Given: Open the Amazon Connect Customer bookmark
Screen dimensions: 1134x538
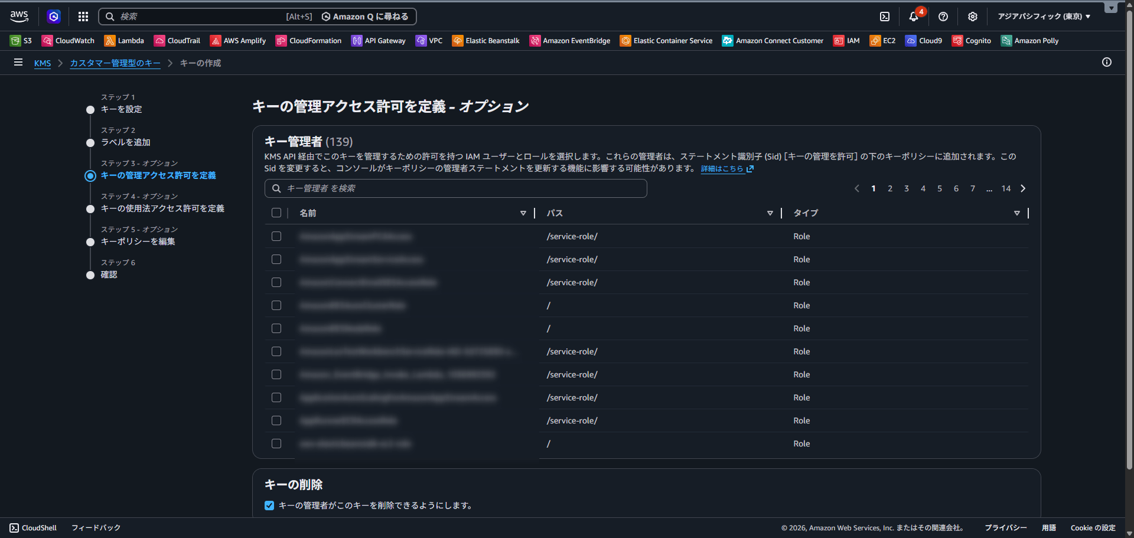Looking at the screenshot, I should click(x=773, y=41).
